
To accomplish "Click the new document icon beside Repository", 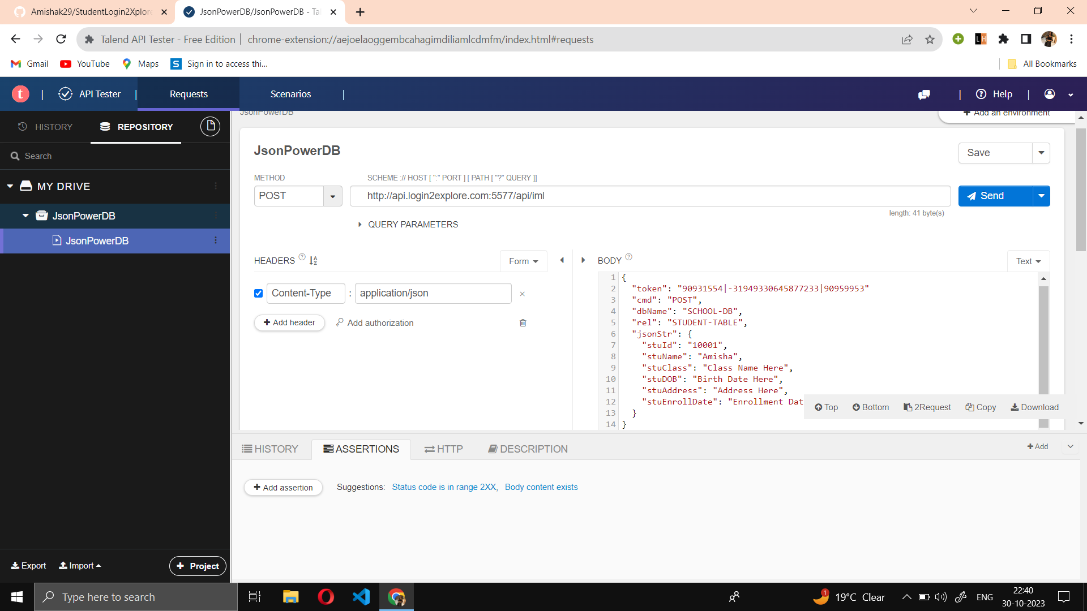I will 210,126.
